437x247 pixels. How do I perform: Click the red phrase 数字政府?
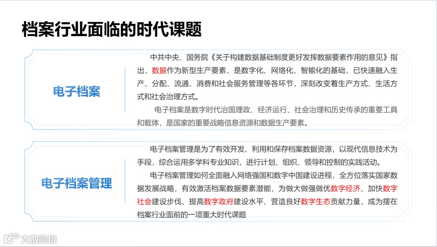[x=218, y=202]
